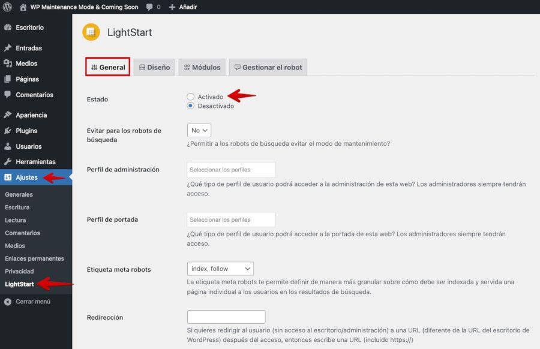
Task: Click the Redirección URL input field
Action: (x=226, y=317)
